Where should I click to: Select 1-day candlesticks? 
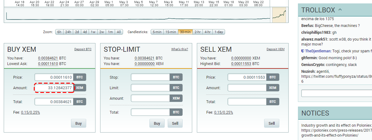click(x=219, y=32)
